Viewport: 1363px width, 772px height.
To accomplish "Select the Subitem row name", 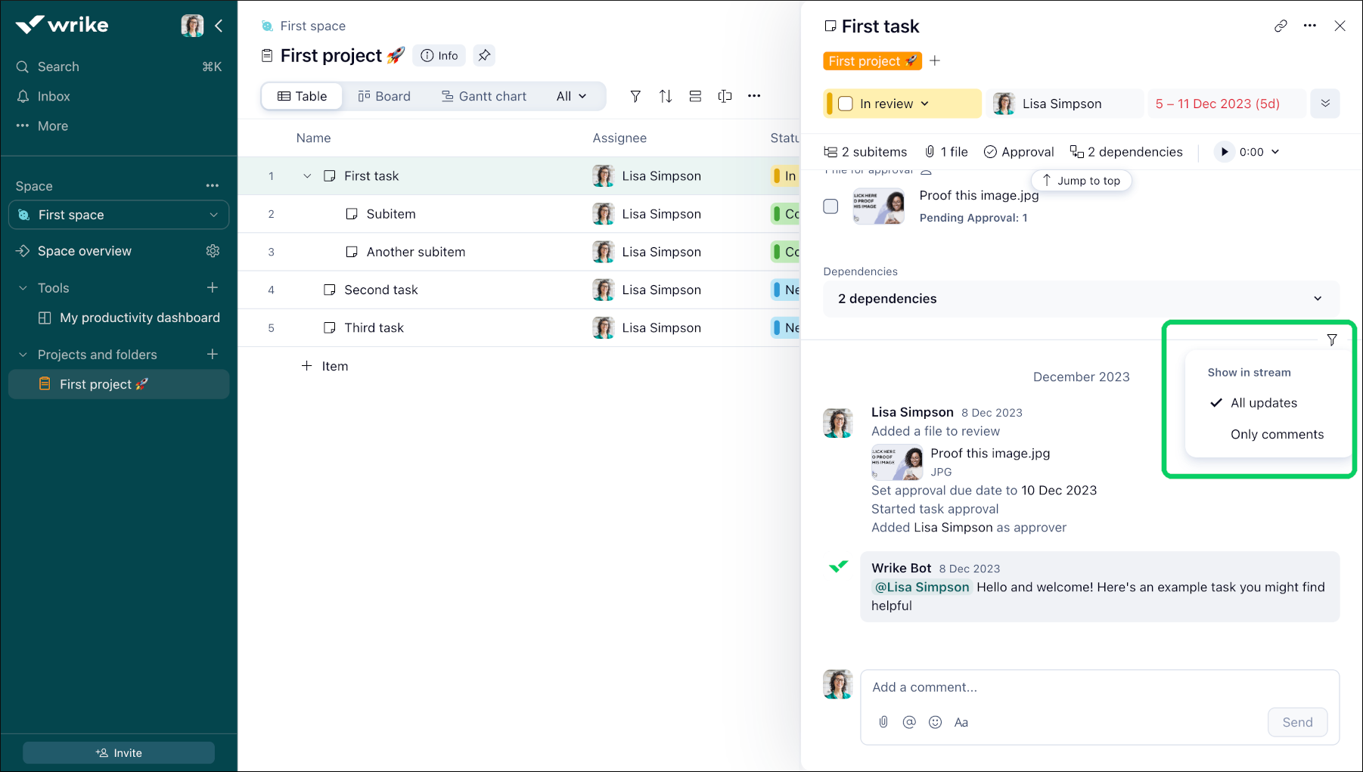I will tap(391, 214).
